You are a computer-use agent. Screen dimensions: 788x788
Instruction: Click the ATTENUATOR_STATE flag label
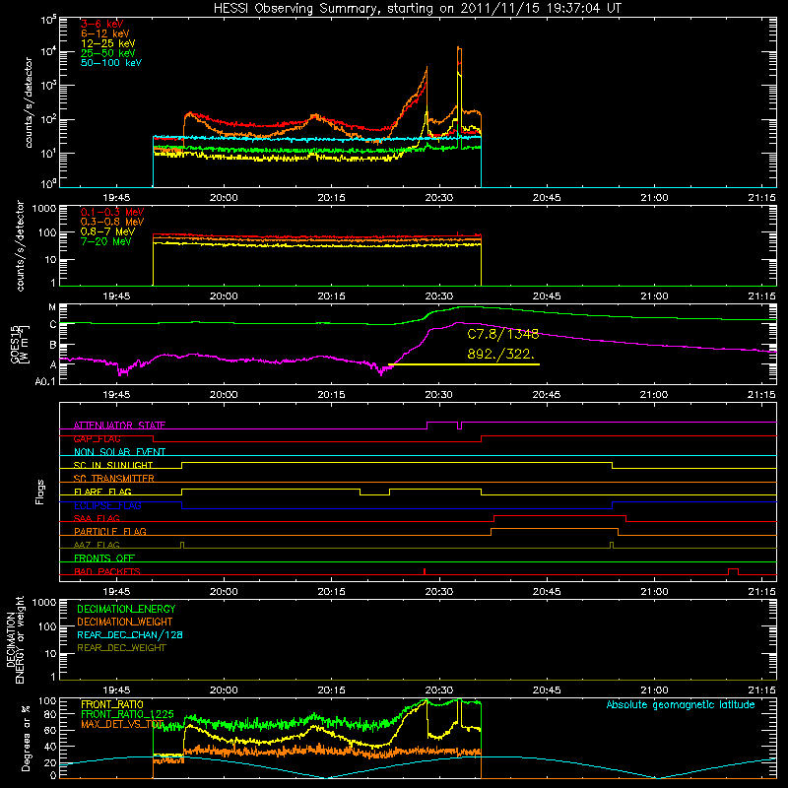119,426
